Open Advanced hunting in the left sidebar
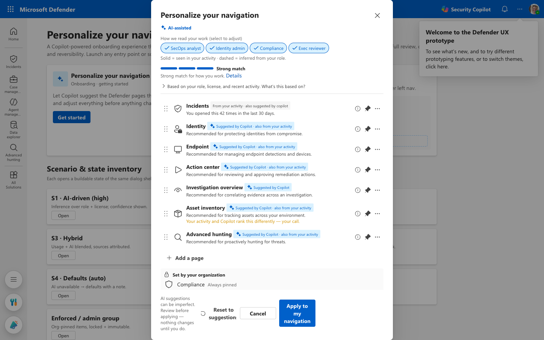 [14, 152]
